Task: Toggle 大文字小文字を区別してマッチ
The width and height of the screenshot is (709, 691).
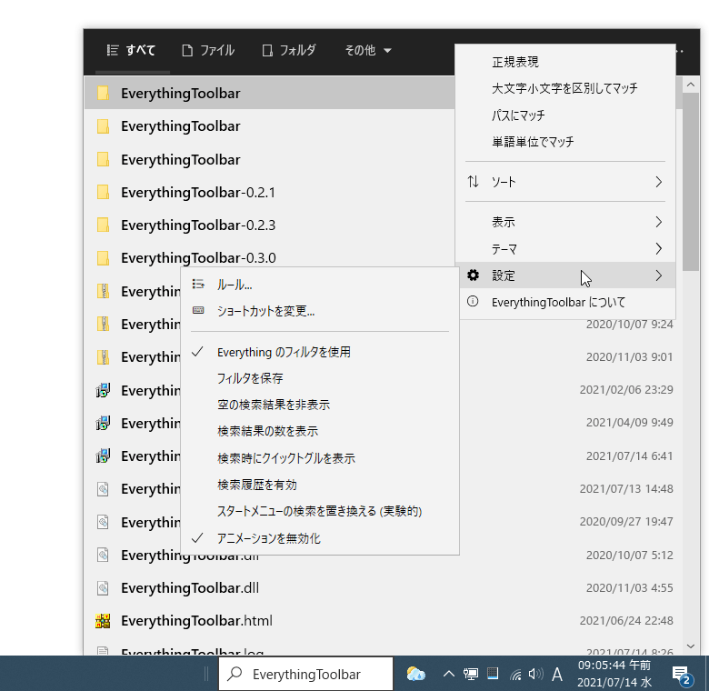Action: click(x=565, y=88)
